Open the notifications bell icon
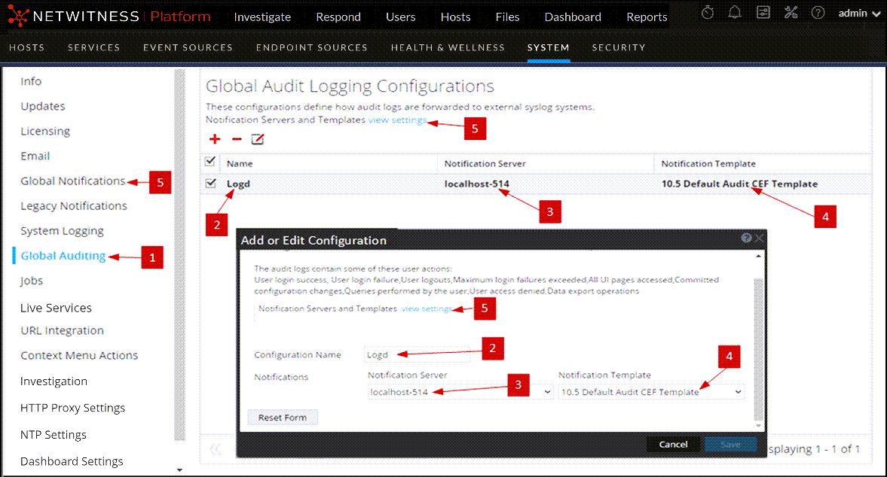The height and width of the screenshot is (477, 887). 735,14
